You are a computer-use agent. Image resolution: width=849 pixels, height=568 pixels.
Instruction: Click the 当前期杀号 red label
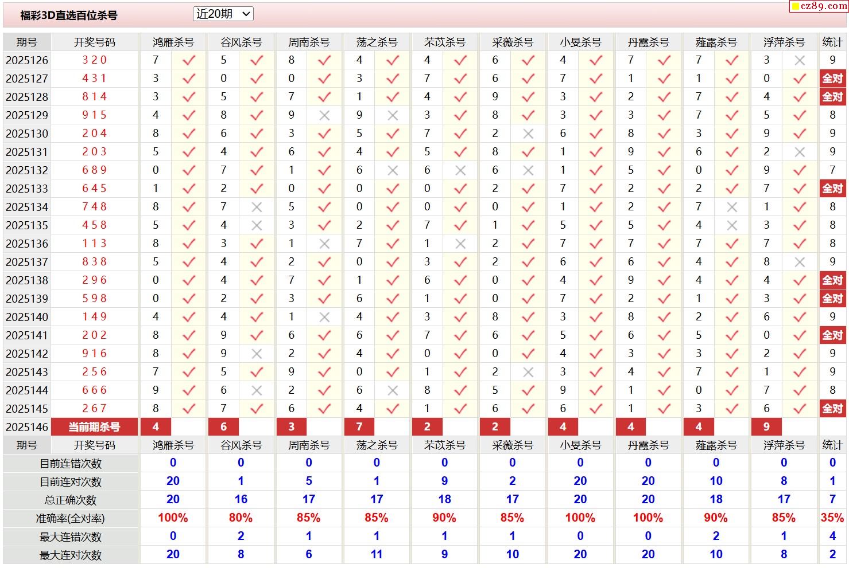click(95, 427)
